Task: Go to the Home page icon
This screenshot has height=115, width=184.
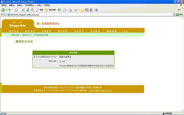Action: tap(32, 10)
